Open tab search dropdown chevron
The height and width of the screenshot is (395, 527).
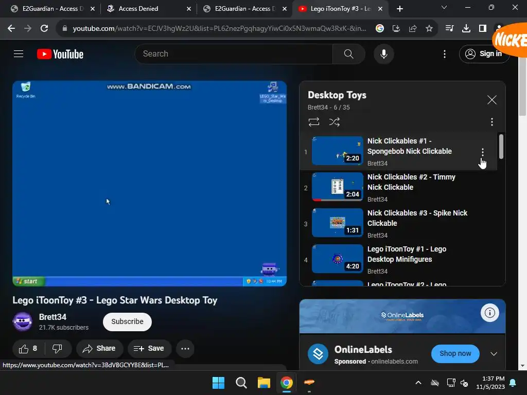[x=444, y=7]
